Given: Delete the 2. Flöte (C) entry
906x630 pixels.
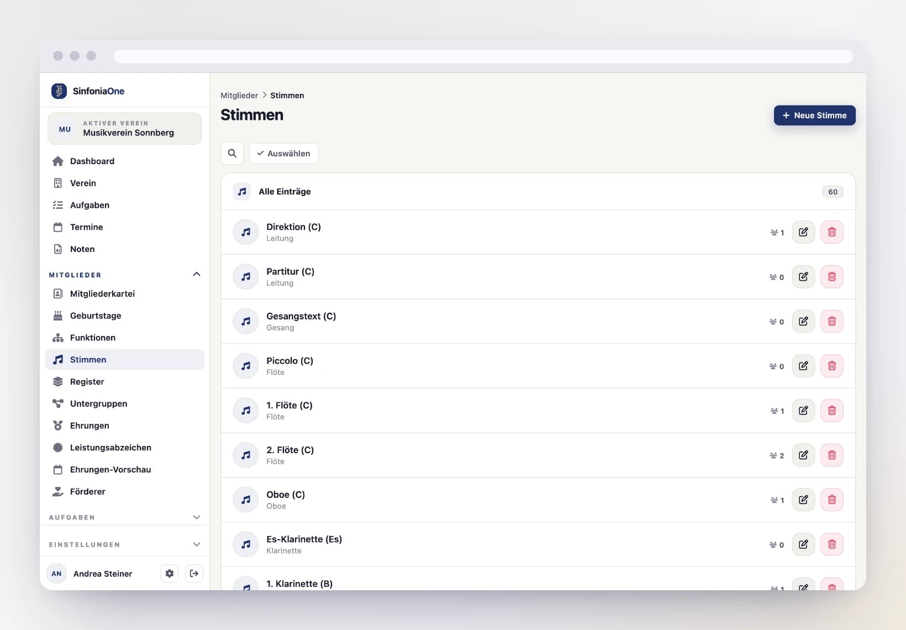Looking at the screenshot, I should [831, 455].
